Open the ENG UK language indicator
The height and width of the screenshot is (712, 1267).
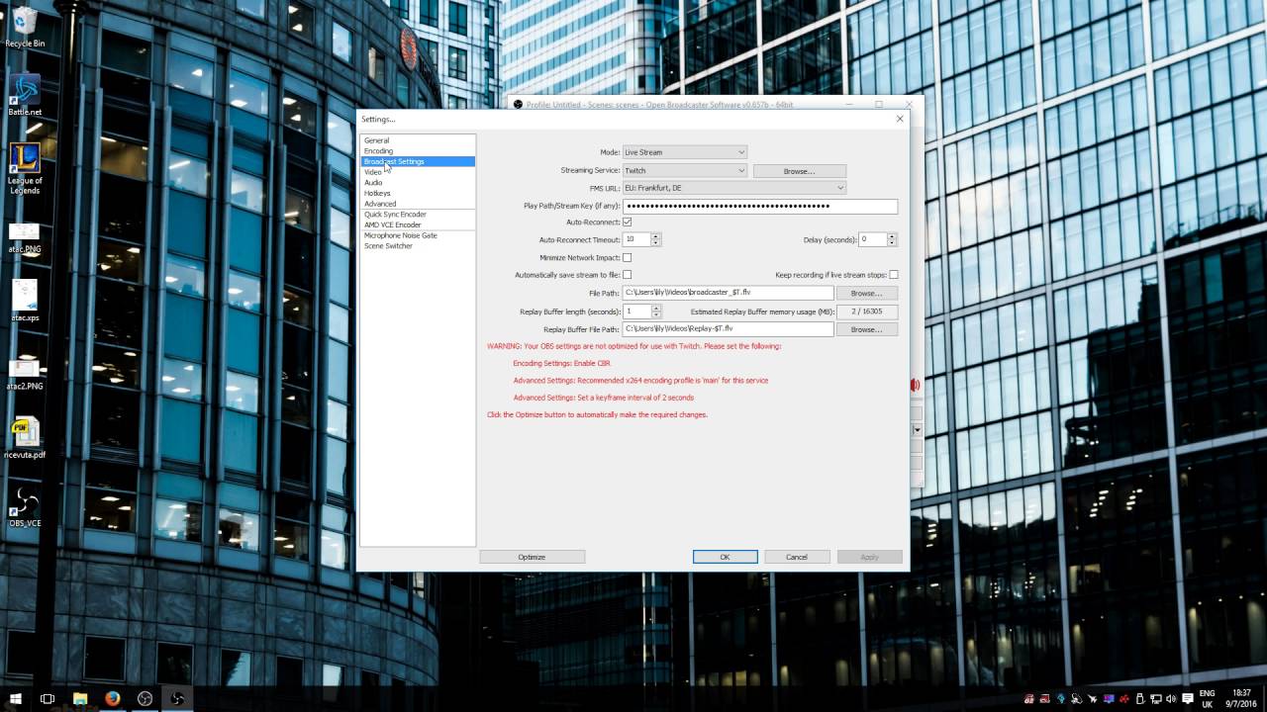click(x=1207, y=698)
